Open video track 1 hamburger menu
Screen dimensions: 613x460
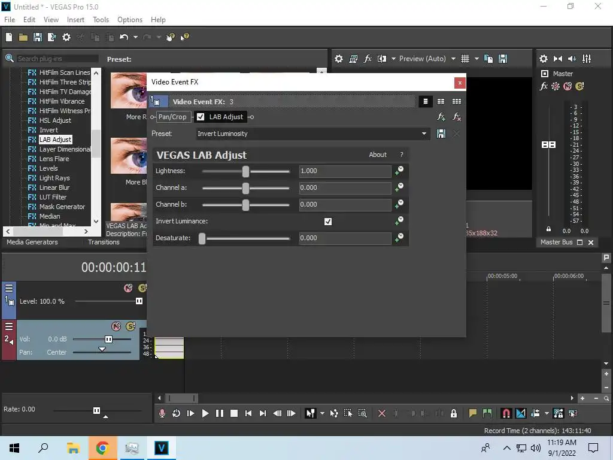click(9, 289)
